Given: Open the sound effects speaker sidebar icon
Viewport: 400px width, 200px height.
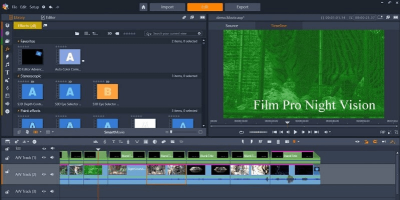Looking at the screenshot, I should pyautogui.click(x=7, y=104).
